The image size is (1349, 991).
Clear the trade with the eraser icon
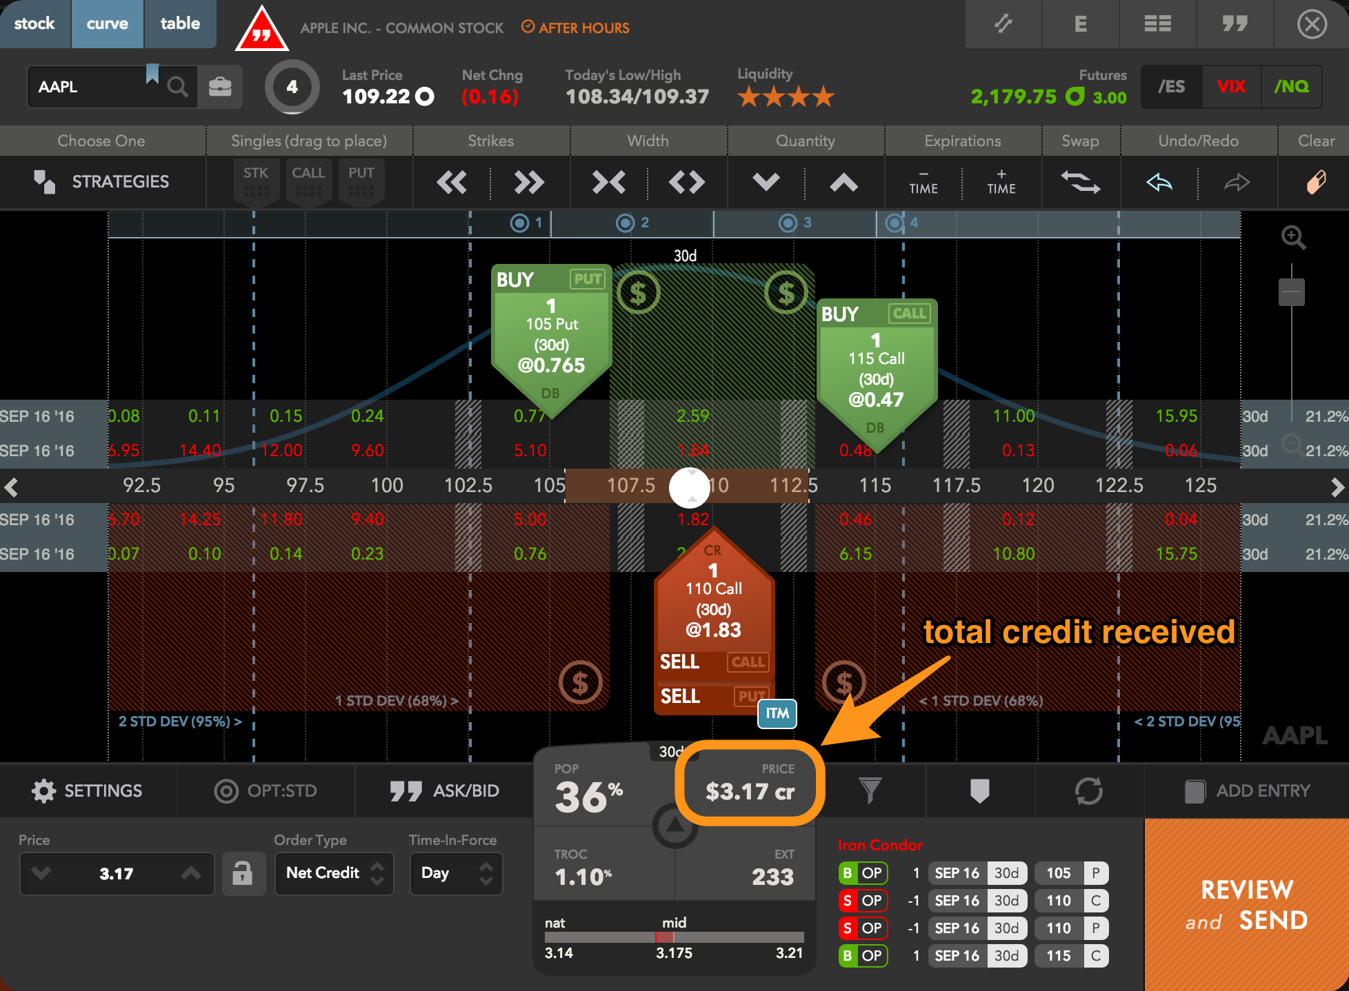pyautogui.click(x=1316, y=183)
